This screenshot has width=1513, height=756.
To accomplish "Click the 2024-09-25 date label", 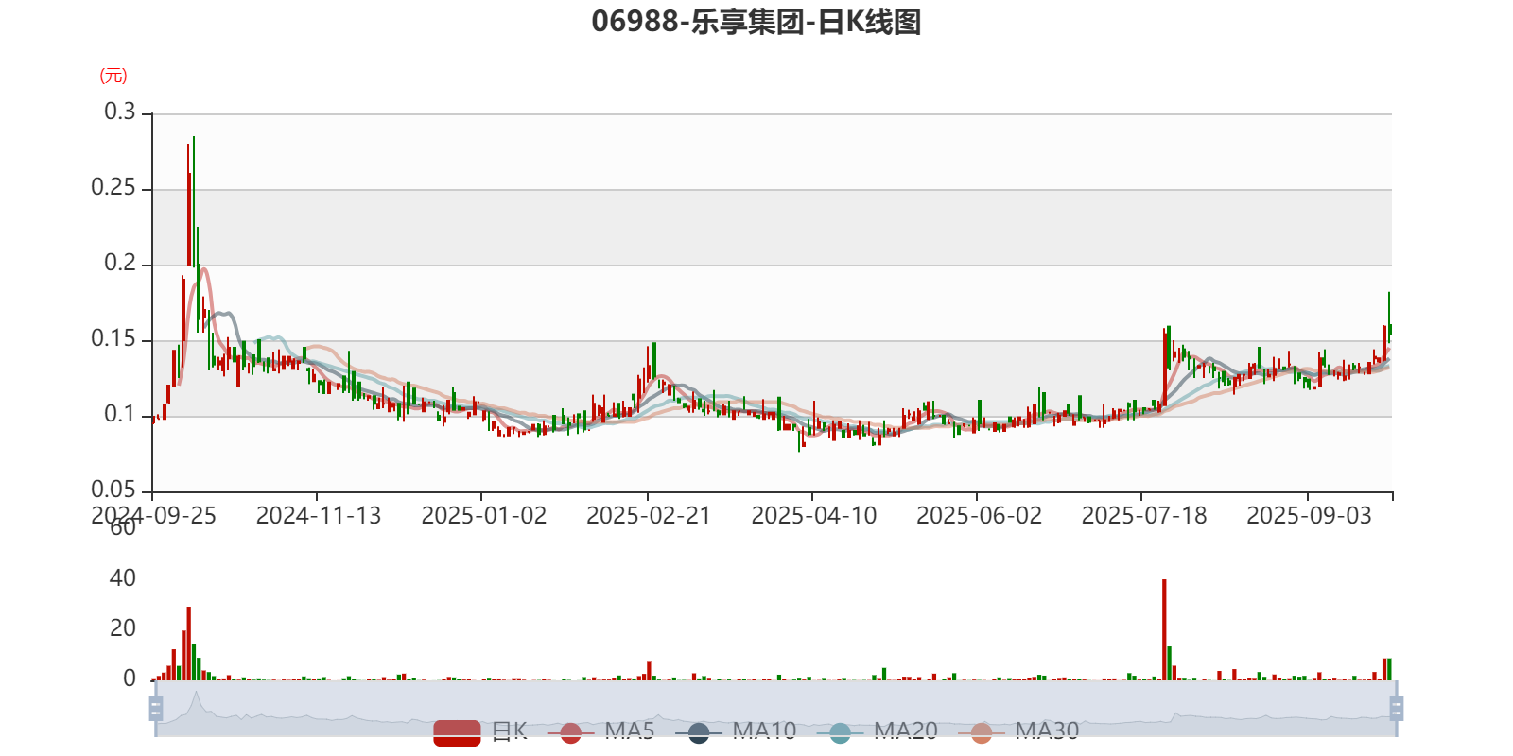I will (153, 516).
